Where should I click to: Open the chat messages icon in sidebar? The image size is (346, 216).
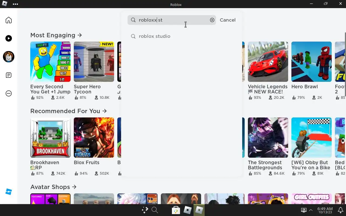click(9, 75)
